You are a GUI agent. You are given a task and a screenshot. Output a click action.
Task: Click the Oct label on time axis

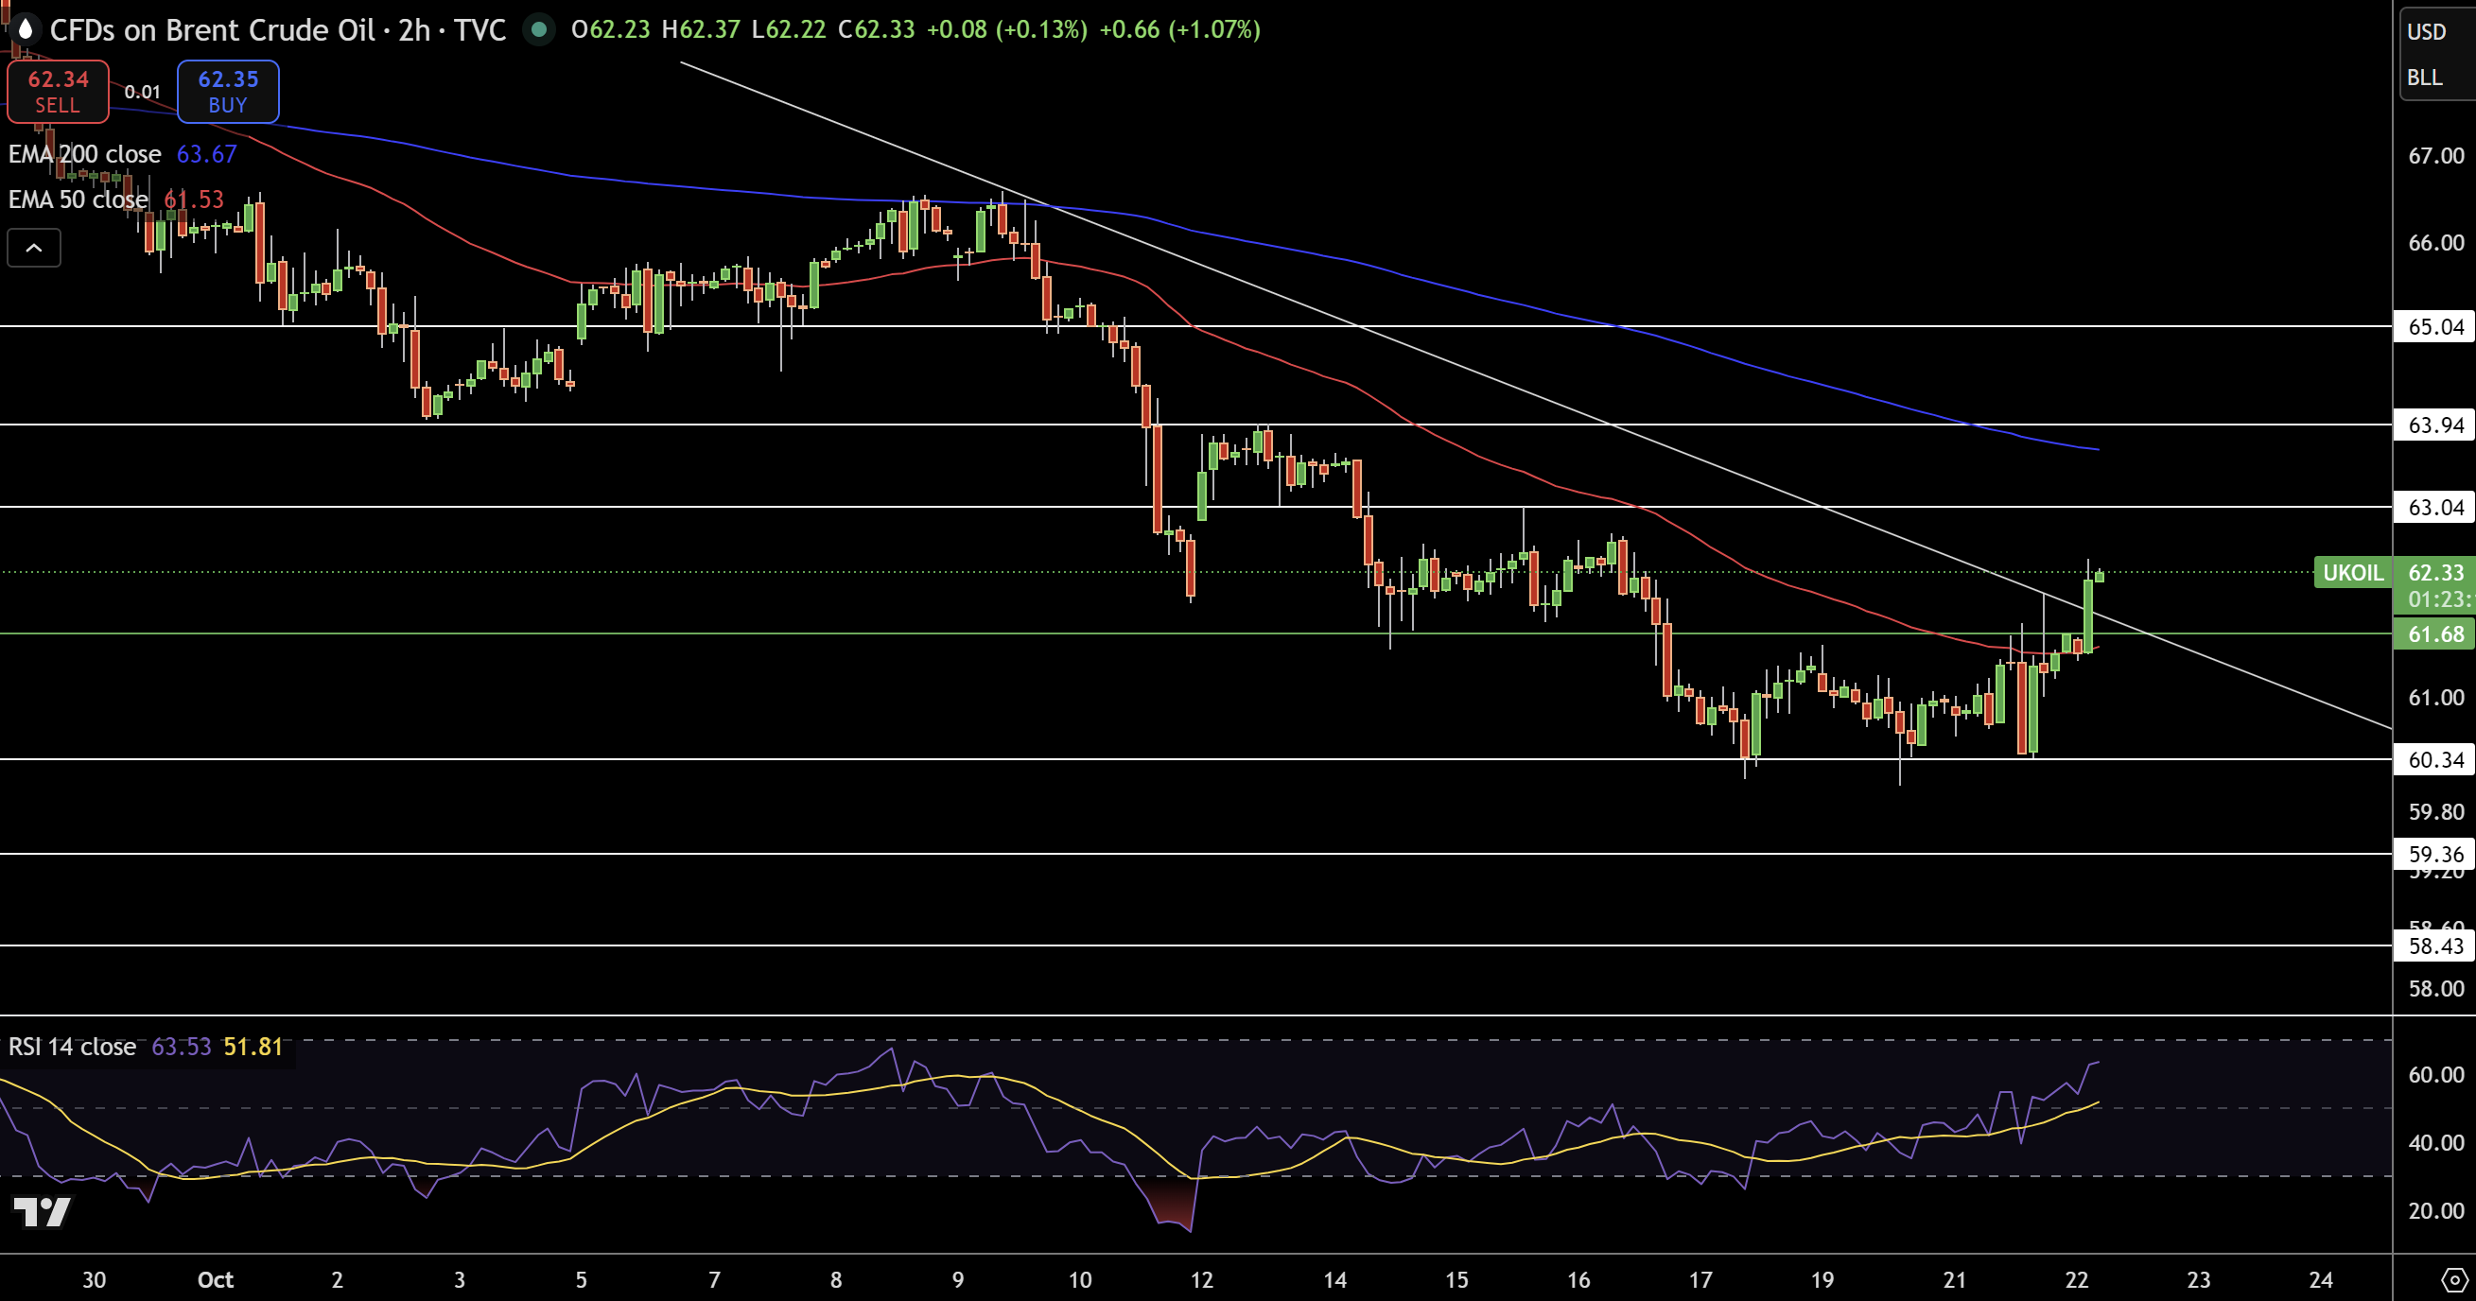pos(216,1280)
